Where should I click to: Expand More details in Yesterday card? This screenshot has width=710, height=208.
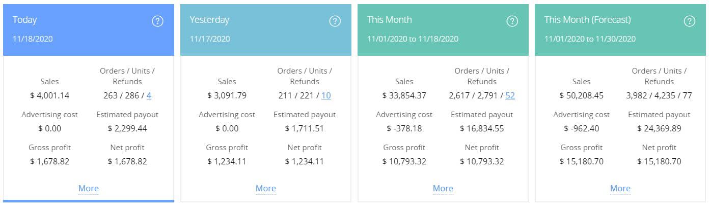[266, 188]
